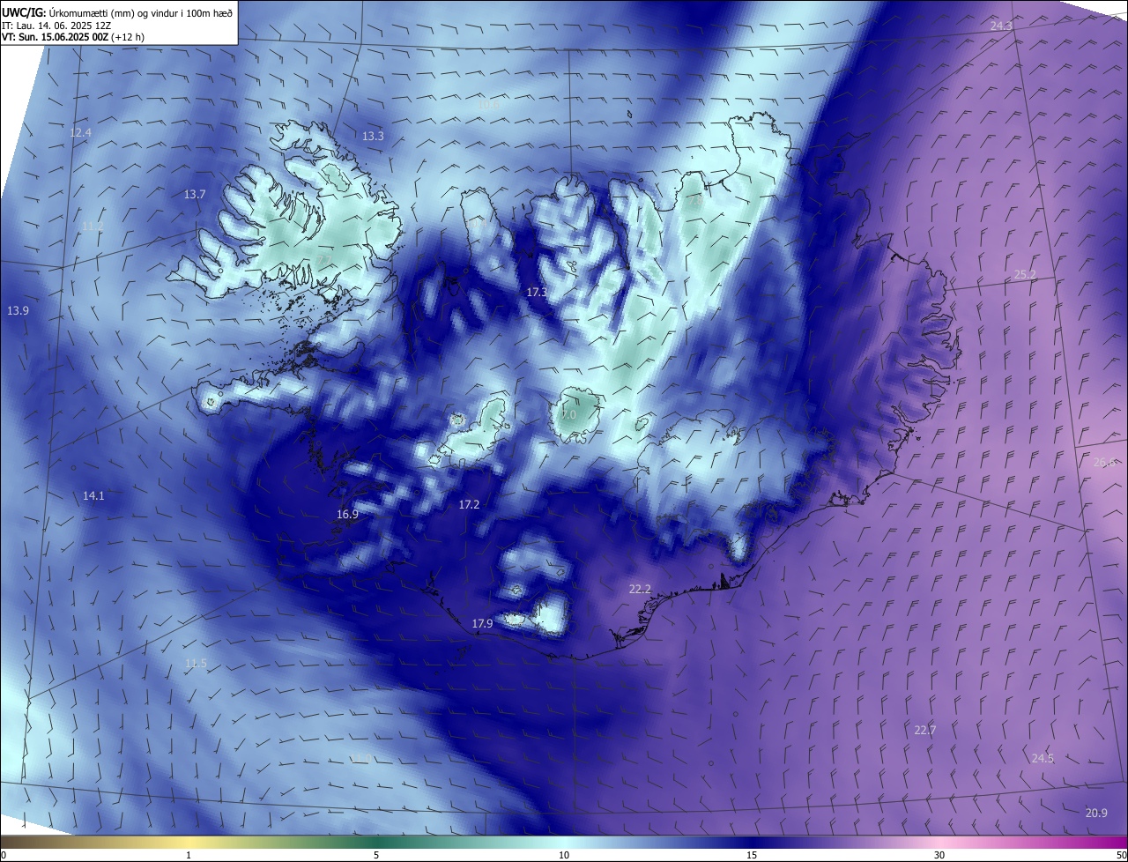Click the precipitation color scale bar
This screenshot has height=862, width=1128.
[x=564, y=842]
